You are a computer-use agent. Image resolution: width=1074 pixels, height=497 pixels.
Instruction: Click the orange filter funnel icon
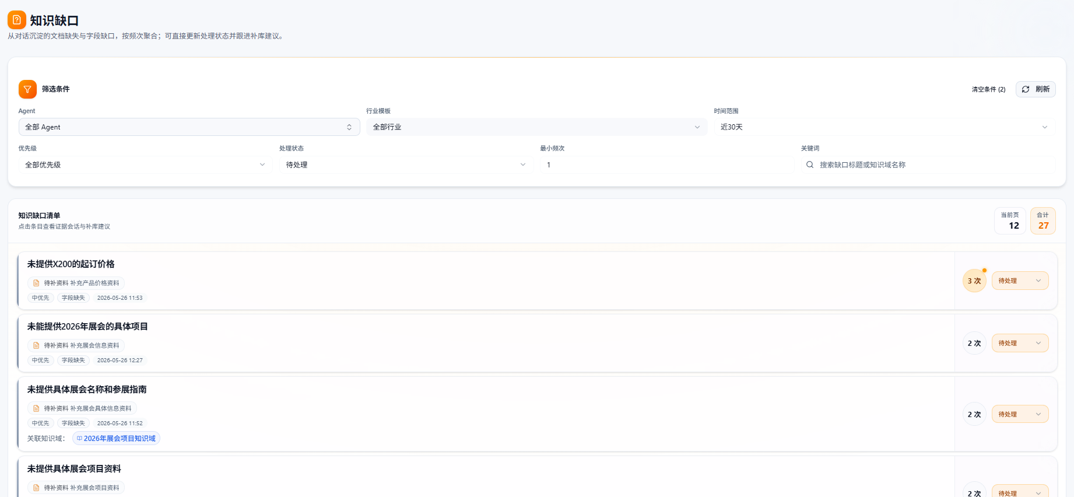pos(27,89)
